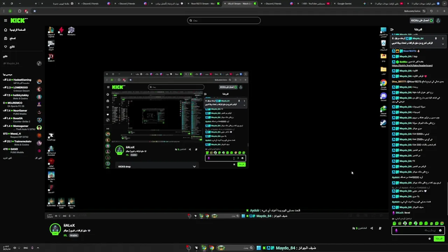Screen dimensions: 448x252
Task: Open Discord desktop icon in stream
Action: [384, 97]
